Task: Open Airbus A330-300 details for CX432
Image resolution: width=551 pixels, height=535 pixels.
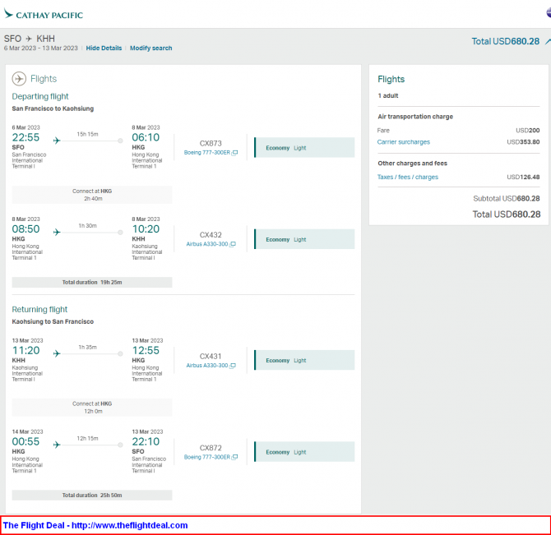Action: coord(207,244)
